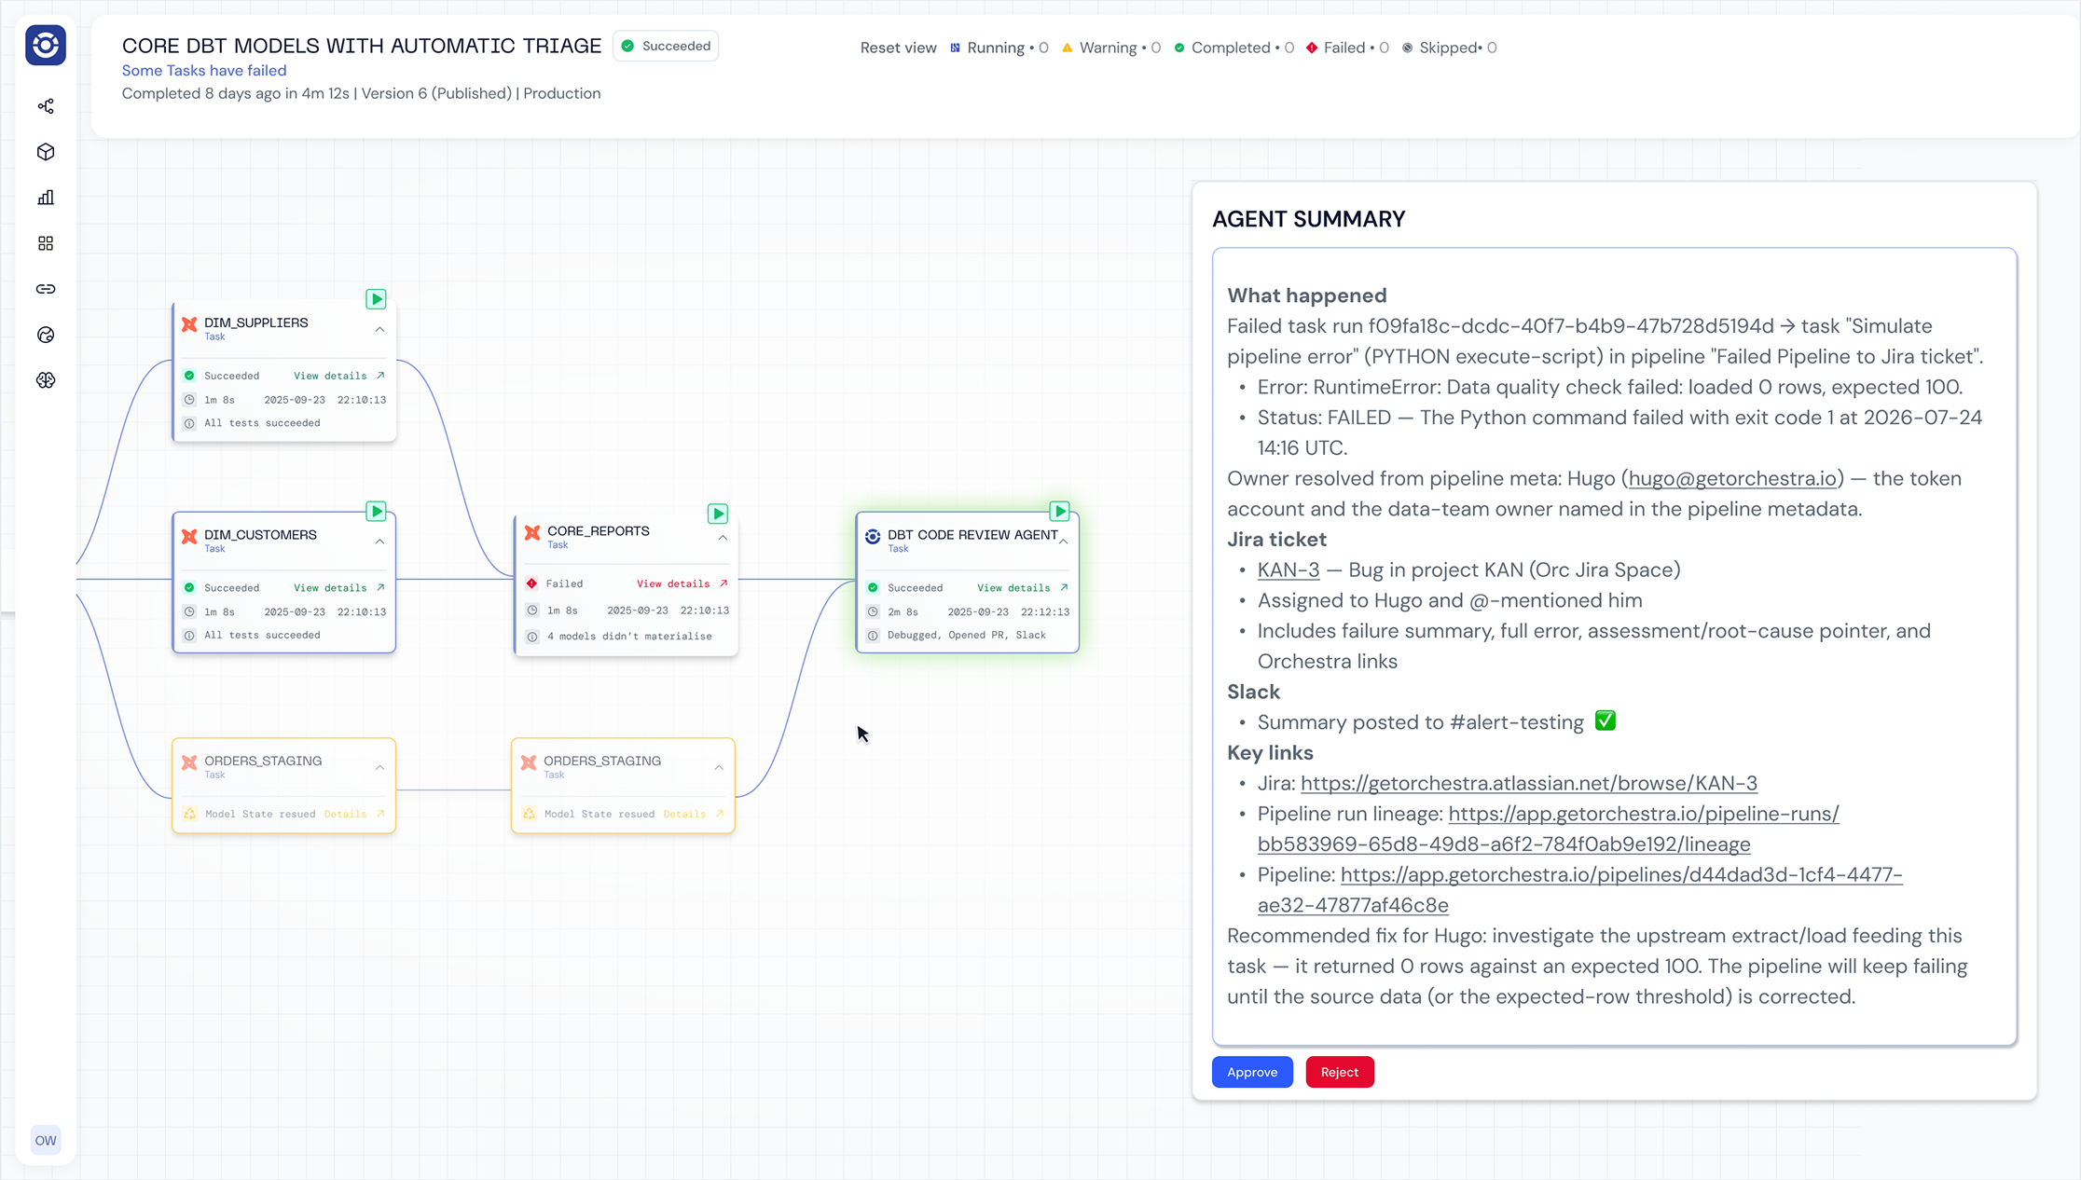
Task: Open the brain AI sidebar icon
Action: [46, 380]
